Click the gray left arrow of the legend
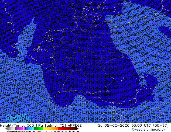Viewport: 171px width, 132px height. 6,128
